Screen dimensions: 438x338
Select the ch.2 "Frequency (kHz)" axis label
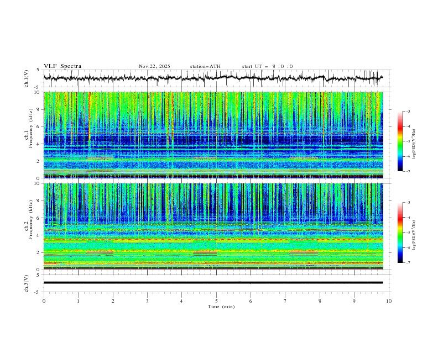pos(31,220)
